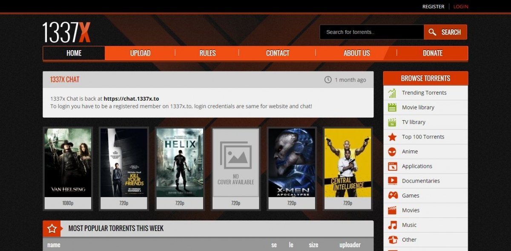Browse the Music category link
The width and height of the screenshot is (511, 251).
click(409, 225)
